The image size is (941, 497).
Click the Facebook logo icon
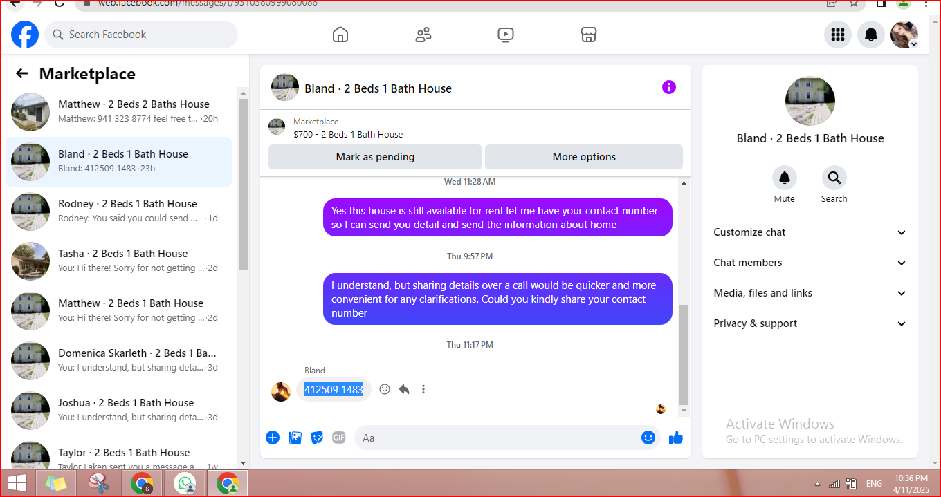click(x=25, y=35)
